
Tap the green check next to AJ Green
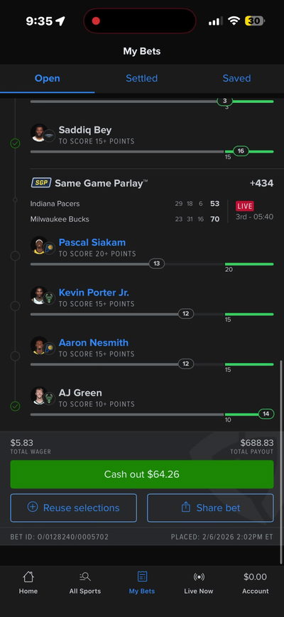point(15,406)
